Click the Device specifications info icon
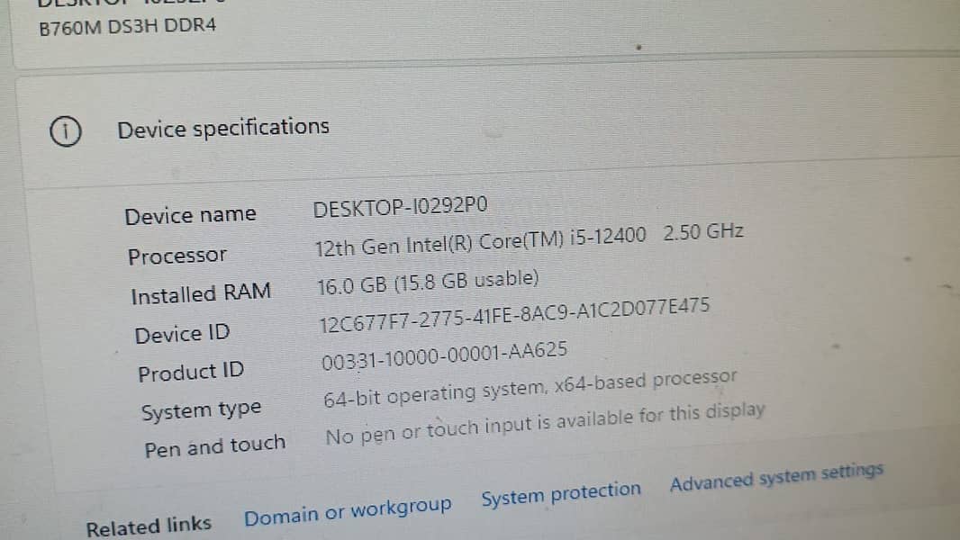 pyautogui.click(x=66, y=131)
